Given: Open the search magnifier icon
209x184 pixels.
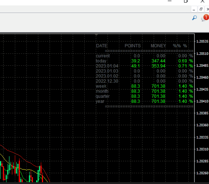Looking at the screenshot, I should click(194, 18).
